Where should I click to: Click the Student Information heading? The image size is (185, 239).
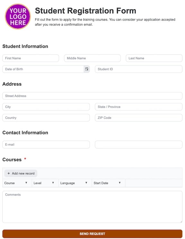click(x=25, y=46)
